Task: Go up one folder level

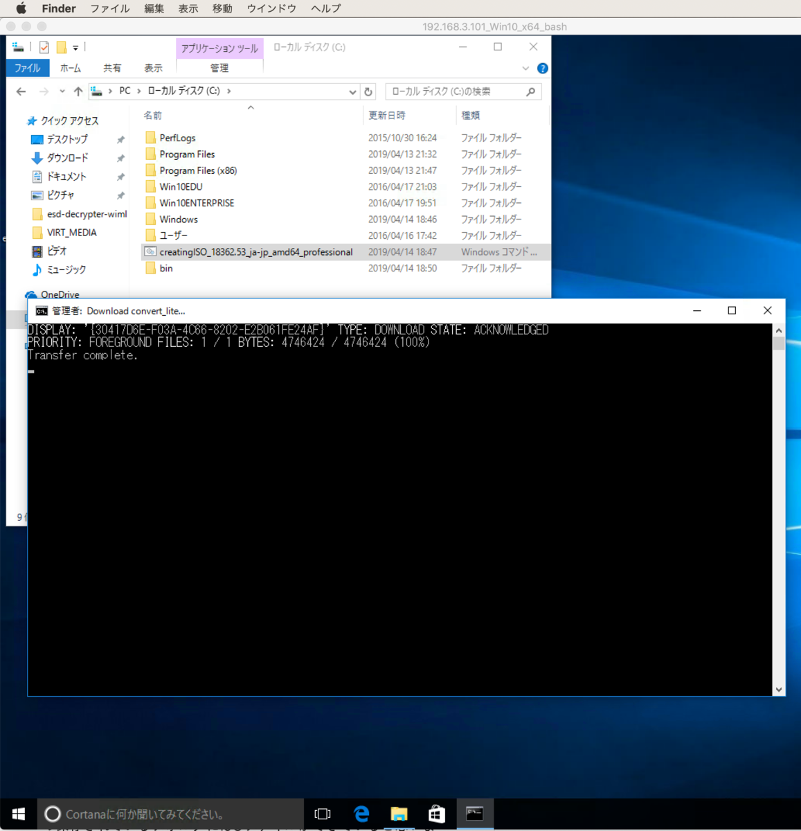Action: [78, 91]
